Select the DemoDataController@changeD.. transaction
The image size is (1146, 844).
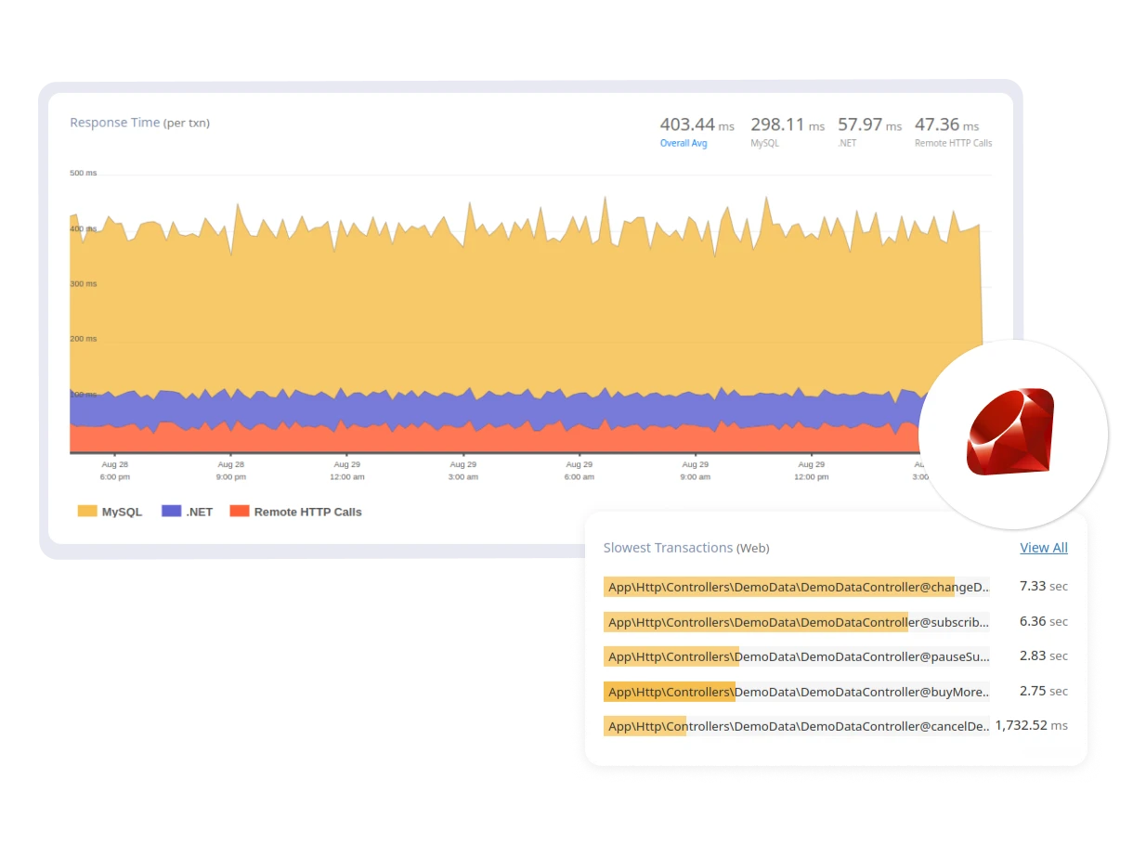[797, 587]
